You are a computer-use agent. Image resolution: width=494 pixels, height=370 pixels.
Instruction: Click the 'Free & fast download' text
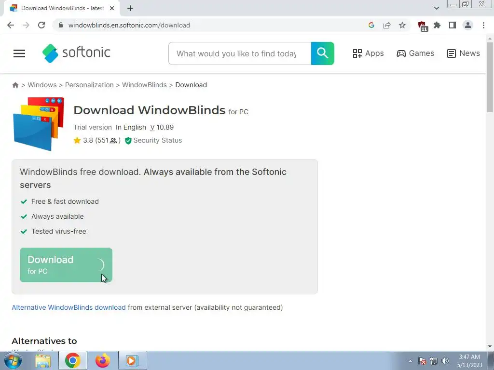(65, 201)
